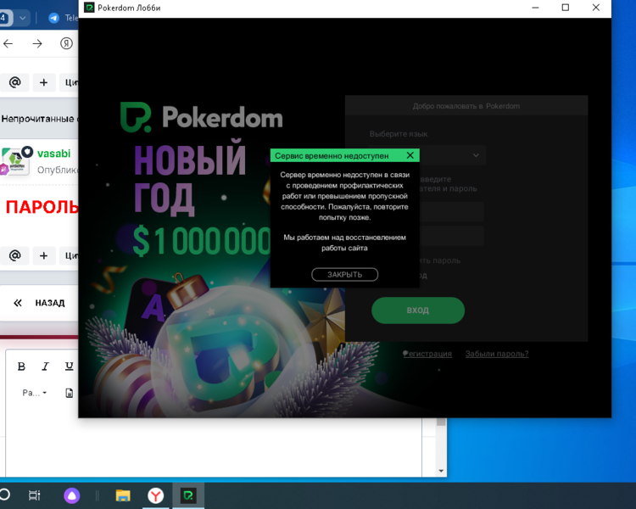The width and height of the screenshot is (636, 509).
Task: Close the service unavailable dialog with X
Action: tap(410, 156)
